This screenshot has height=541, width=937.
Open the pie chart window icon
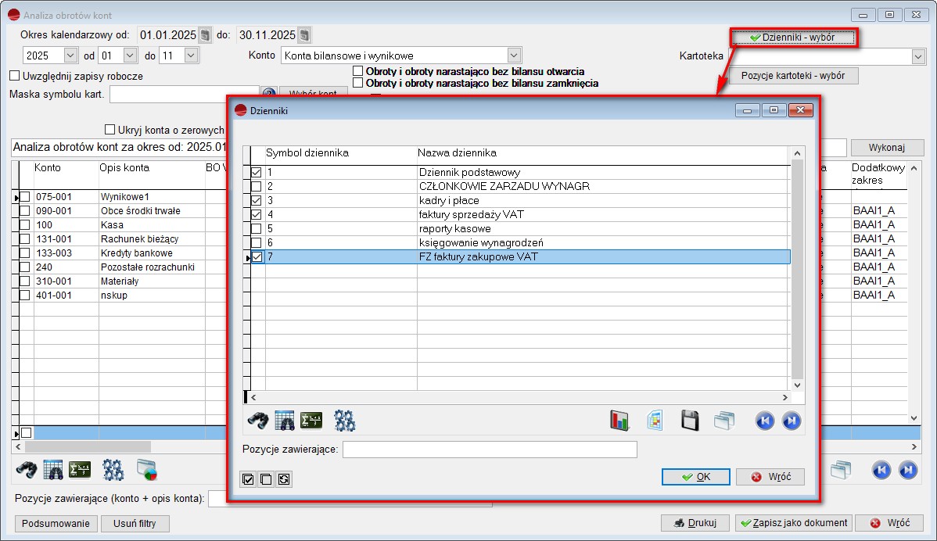pos(147,469)
